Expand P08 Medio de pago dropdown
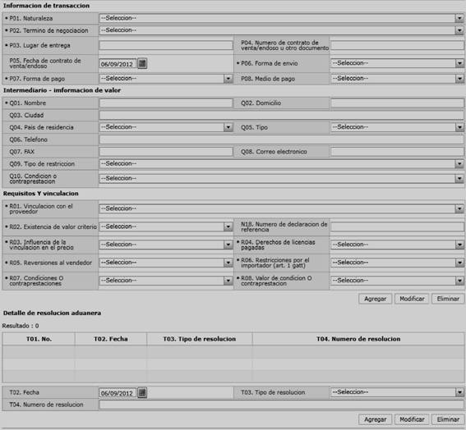 click(397, 79)
